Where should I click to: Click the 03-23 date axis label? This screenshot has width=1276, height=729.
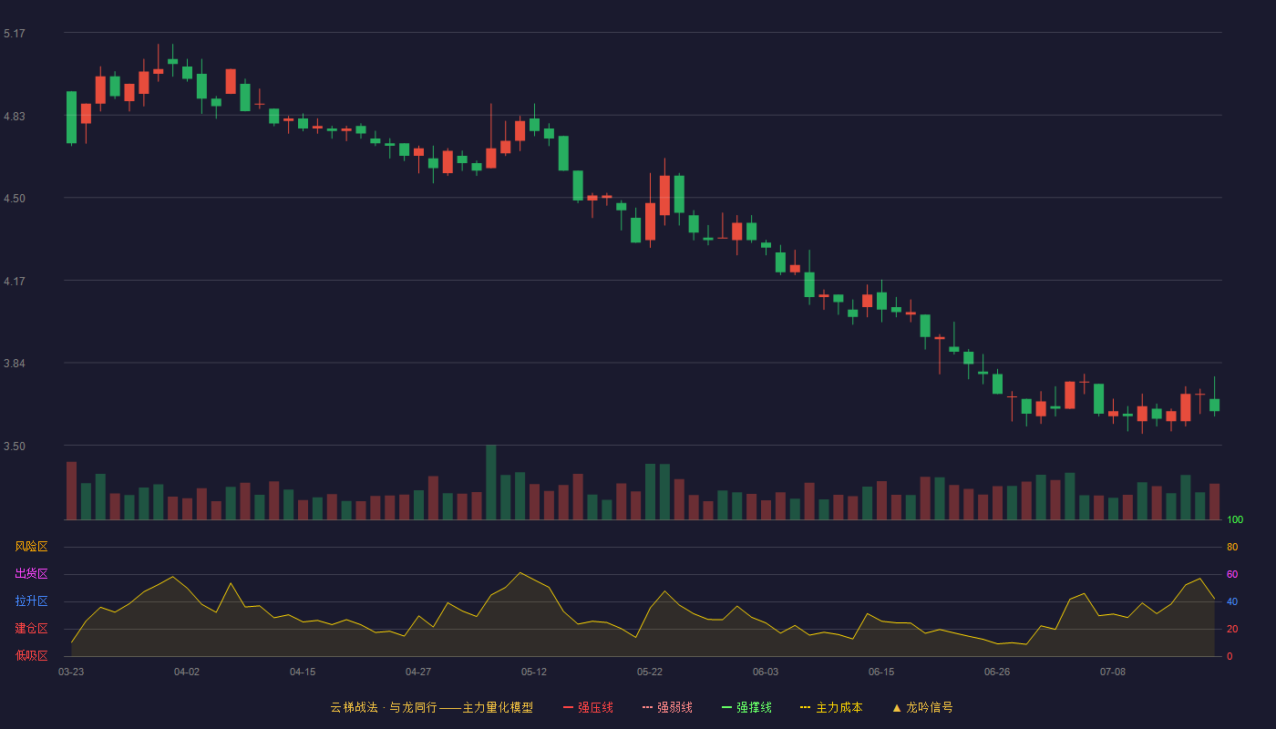pyautogui.click(x=71, y=672)
